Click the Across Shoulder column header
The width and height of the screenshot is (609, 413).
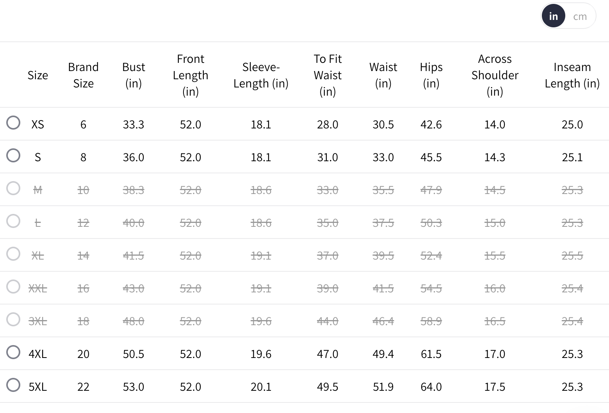click(x=495, y=75)
